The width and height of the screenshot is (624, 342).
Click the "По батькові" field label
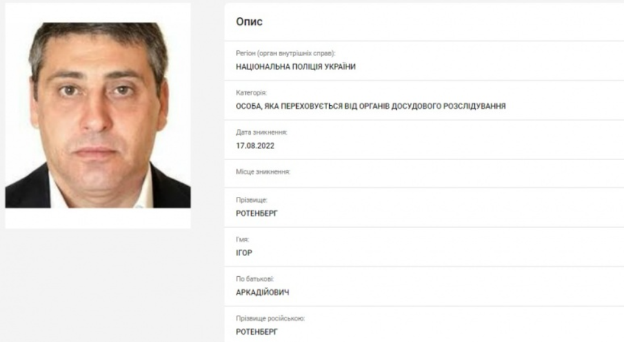click(x=255, y=279)
